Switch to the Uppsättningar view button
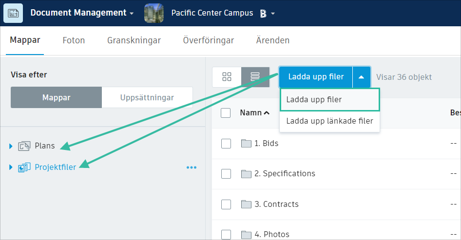 click(147, 97)
